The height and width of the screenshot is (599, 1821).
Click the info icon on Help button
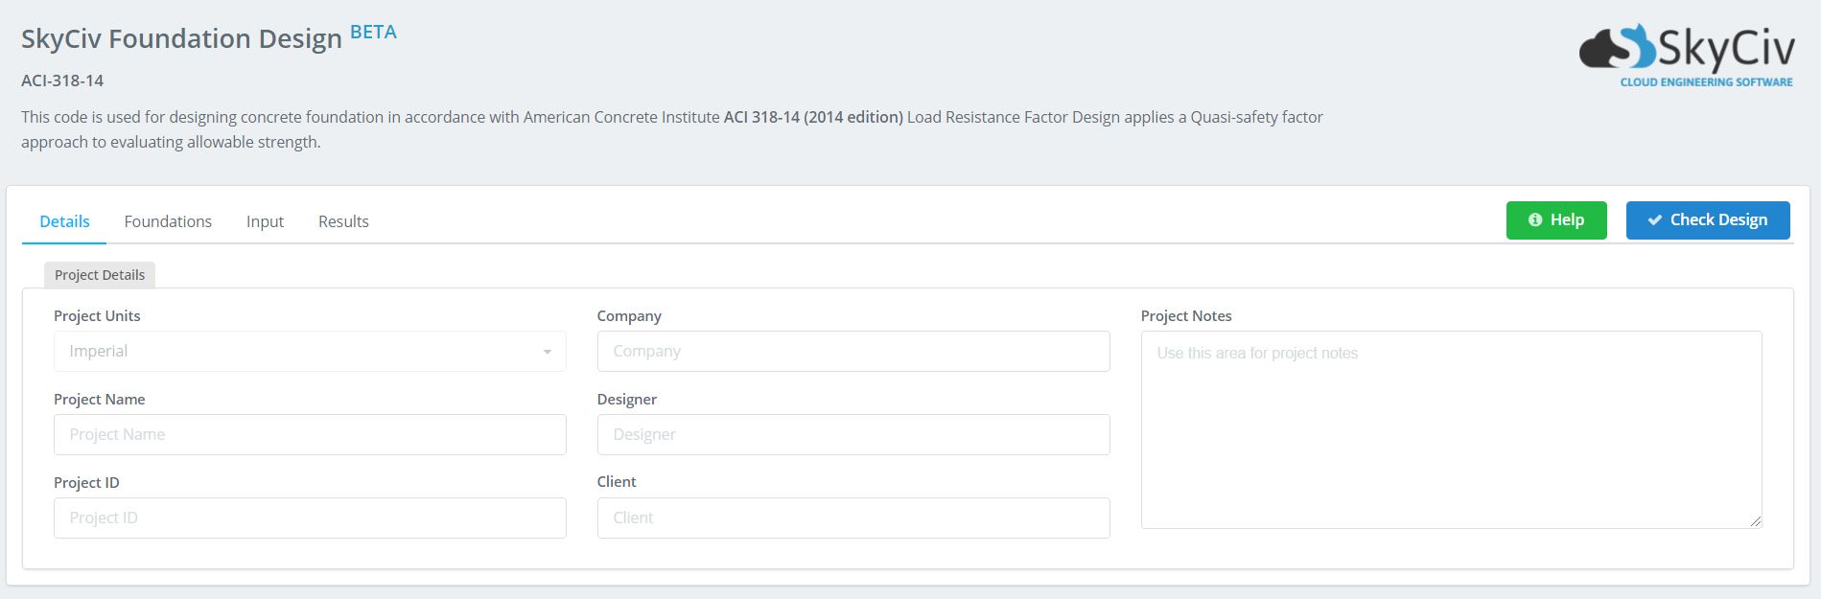click(1534, 220)
